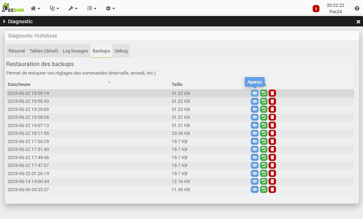Viewport: 363px width, 219px height.
Task: Open the stethoscope analysis menu
Action: [54, 8]
